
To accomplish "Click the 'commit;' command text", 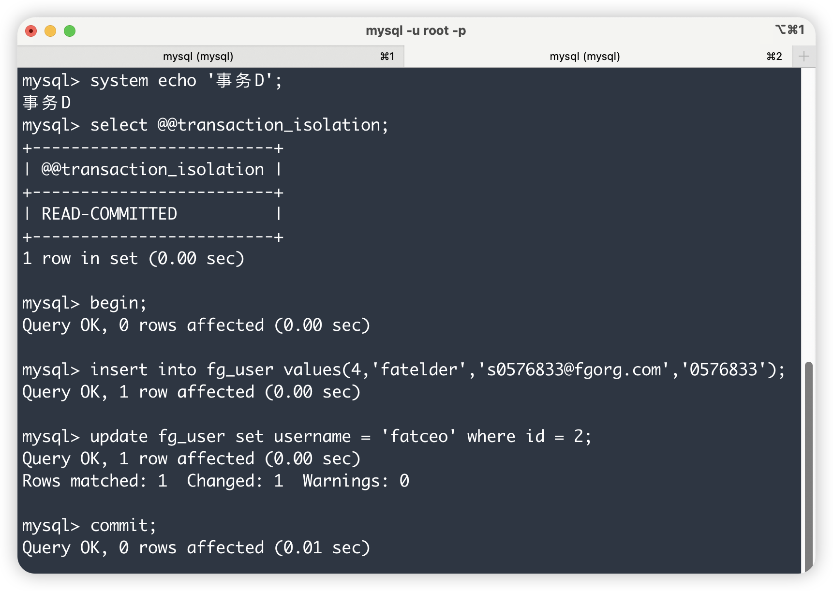I will [x=123, y=526].
